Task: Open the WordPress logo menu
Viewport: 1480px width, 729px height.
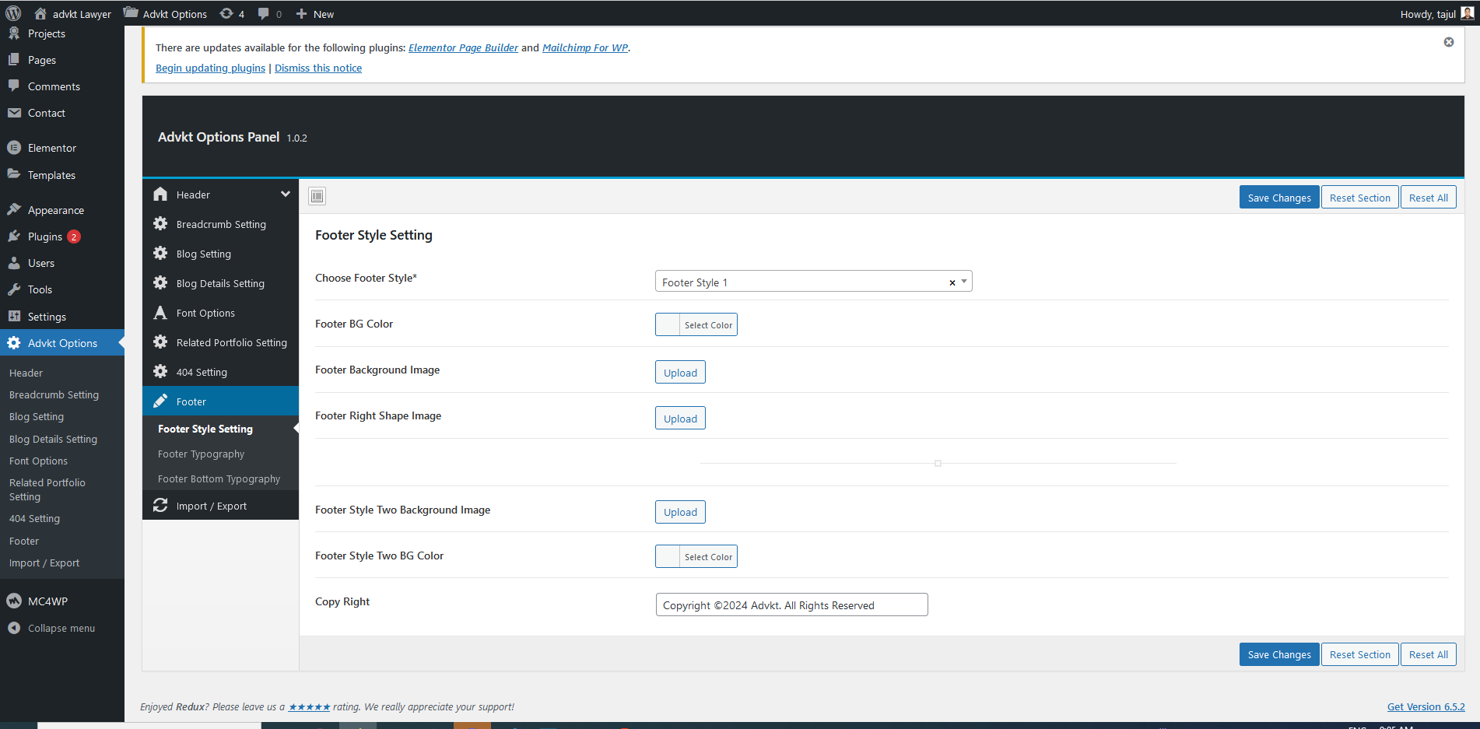Action: [13, 13]
